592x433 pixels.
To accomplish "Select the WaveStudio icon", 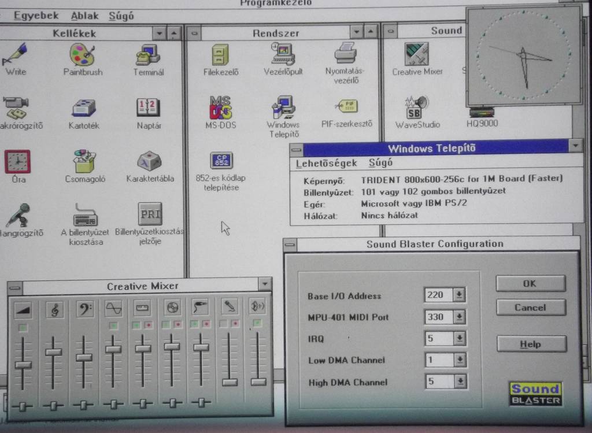I will [416, 108].
